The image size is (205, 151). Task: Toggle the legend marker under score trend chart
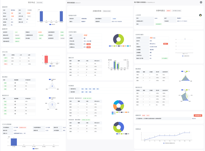pos(182,56)
